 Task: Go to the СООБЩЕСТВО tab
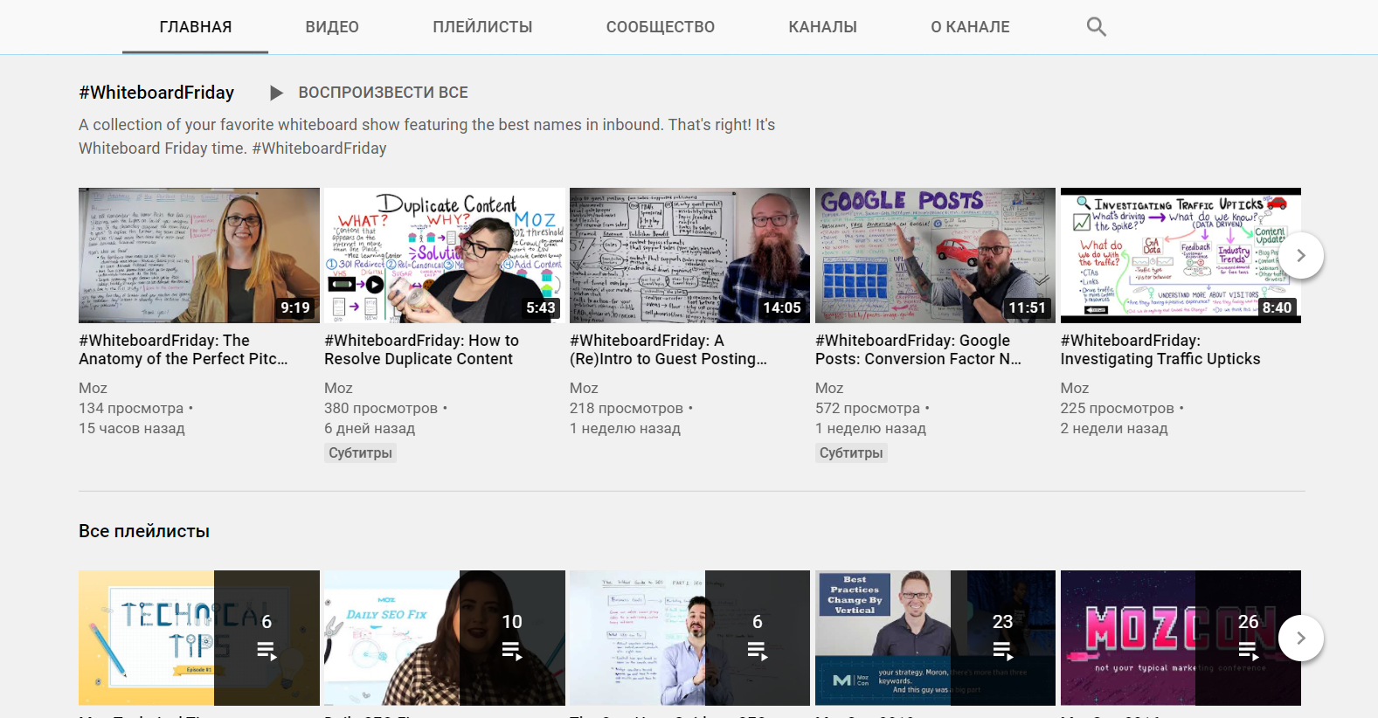click(661, 27)
